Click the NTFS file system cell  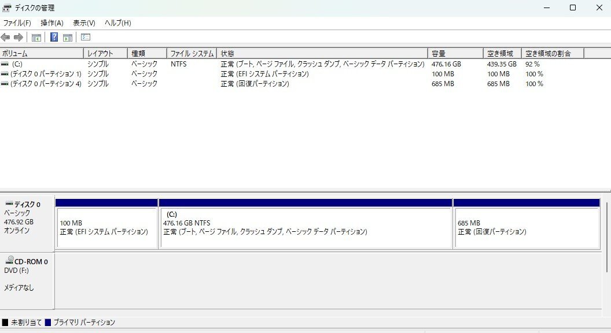(x=178, y=64)
